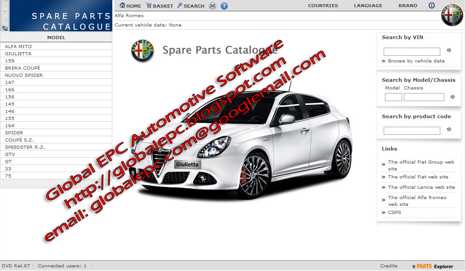Open the SPIDER model entry
The width and height of the screenshot is (465, 271).
tap(56, 133)
